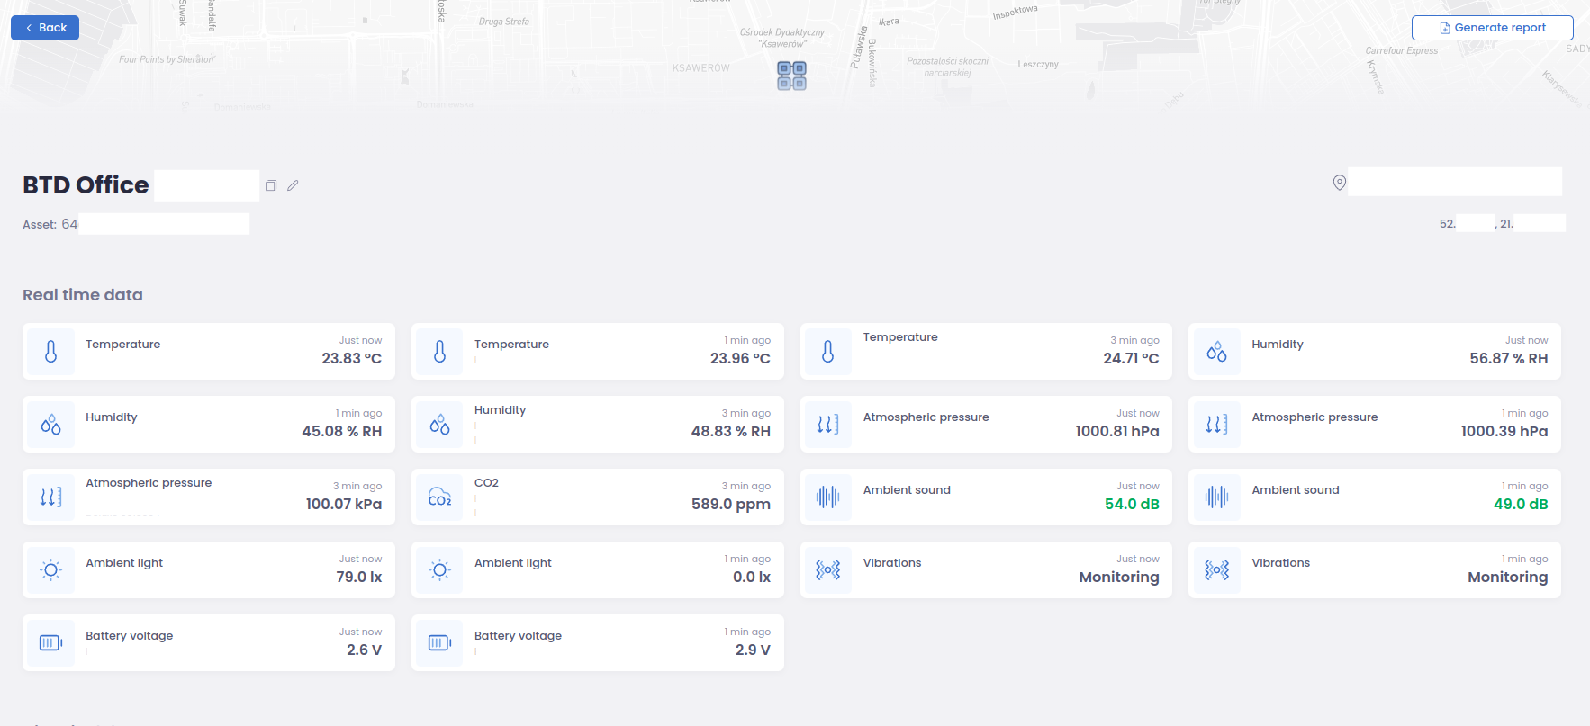Click Monitoring status in Just now Vibrations card

[x=1119, y=577]
